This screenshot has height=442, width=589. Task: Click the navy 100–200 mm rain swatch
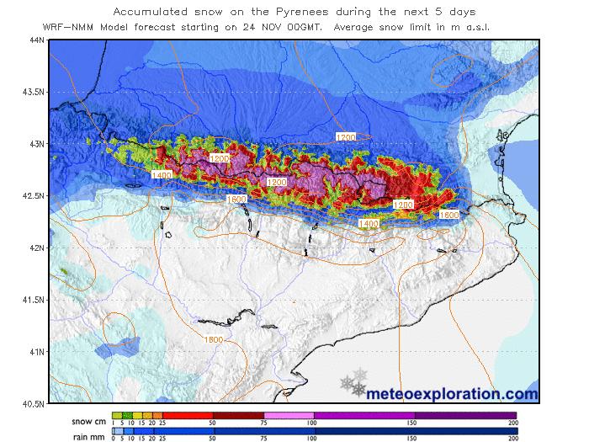point(417,431)
